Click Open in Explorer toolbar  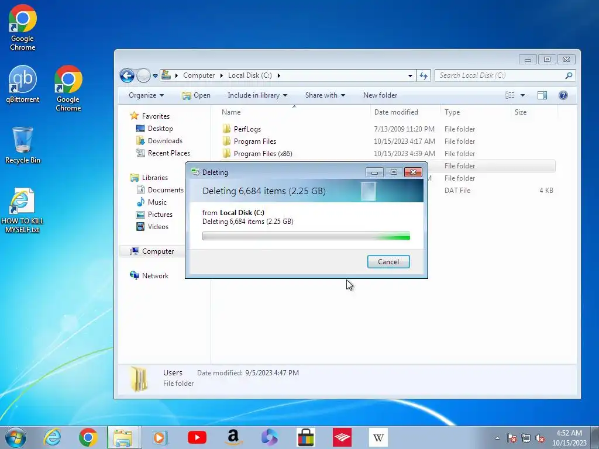[196, 95]
